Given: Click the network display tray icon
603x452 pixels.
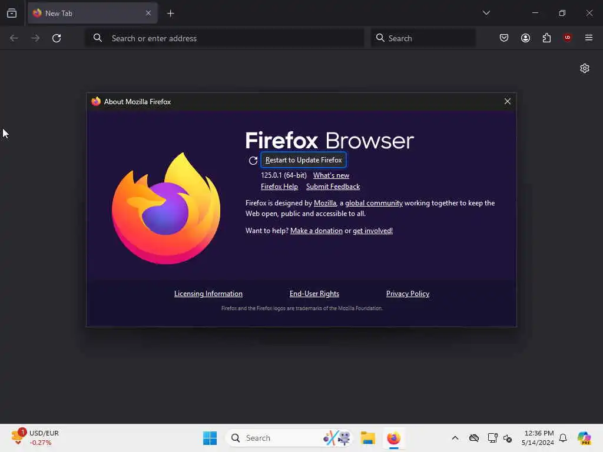Looking at the screenshot, I should pyautogui.click(x=492, y=438).
